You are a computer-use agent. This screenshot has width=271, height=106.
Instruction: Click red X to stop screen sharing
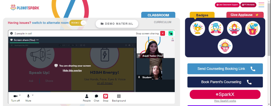click(163, 34)
